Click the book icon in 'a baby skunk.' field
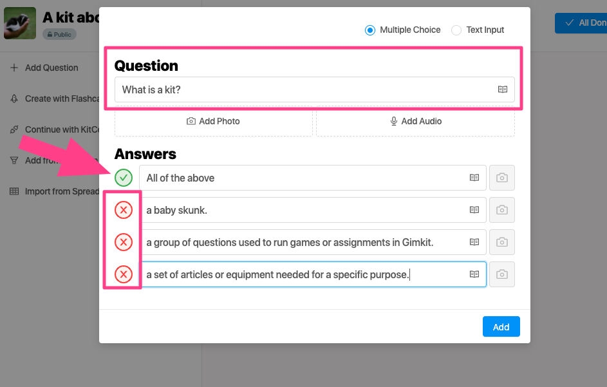607x387 pixels. click(474, 210)
